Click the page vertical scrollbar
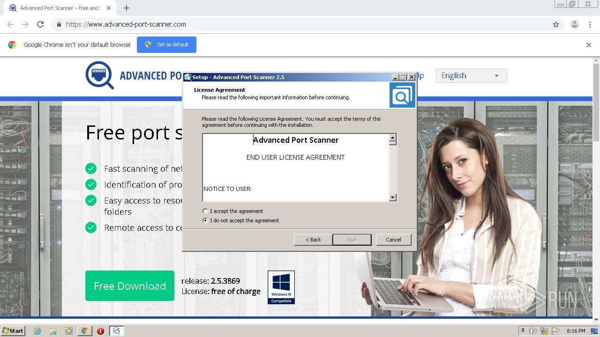This screenshot has height=337, width=600. pyautogui.click(x=596, y=102)
